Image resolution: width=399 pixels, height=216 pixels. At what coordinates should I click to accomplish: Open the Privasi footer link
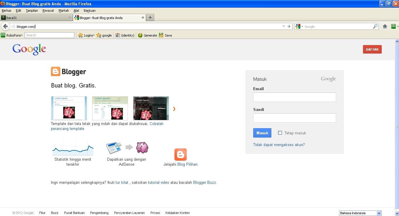click(155, 213)
